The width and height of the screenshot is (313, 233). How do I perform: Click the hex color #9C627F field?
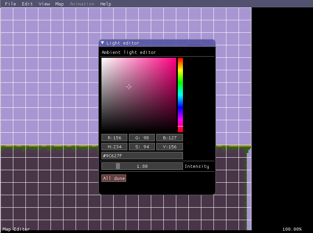[142, 156]
